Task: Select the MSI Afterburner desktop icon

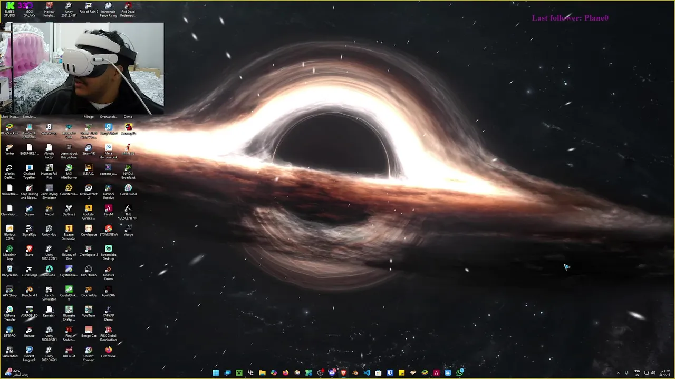Action: [69, 172]
